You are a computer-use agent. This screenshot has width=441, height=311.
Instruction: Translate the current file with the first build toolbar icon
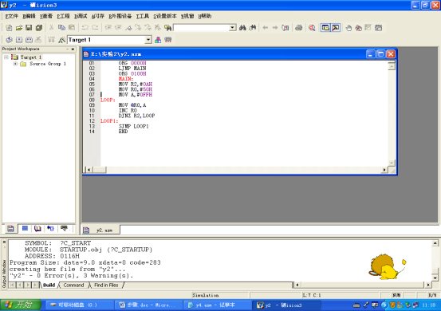coord(9,40)
